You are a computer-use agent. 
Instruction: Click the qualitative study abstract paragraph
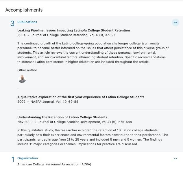93,137
